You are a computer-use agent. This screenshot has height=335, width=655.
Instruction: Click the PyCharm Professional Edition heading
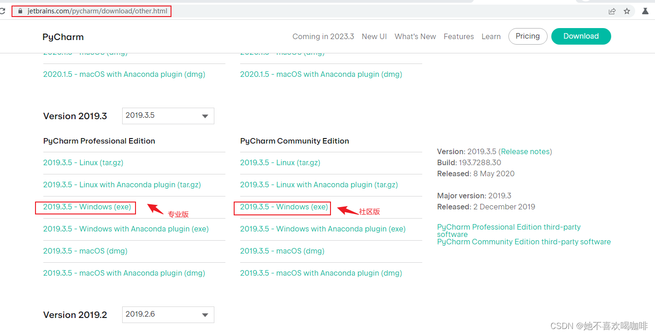point(99,141)
